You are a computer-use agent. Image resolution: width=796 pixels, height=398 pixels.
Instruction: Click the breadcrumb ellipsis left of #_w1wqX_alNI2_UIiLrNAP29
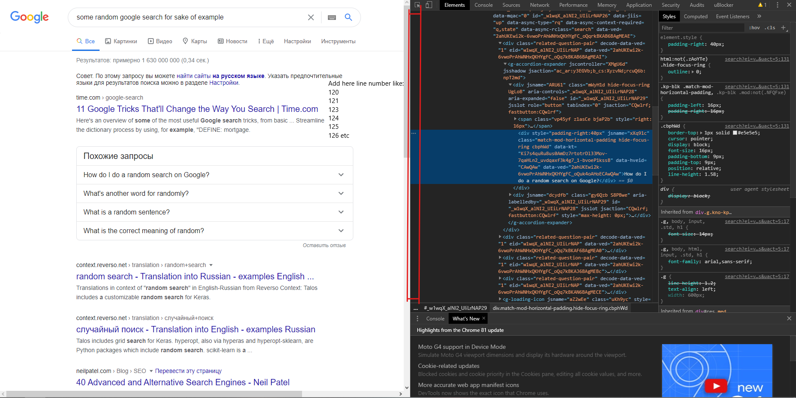click(x=416, y=308)
